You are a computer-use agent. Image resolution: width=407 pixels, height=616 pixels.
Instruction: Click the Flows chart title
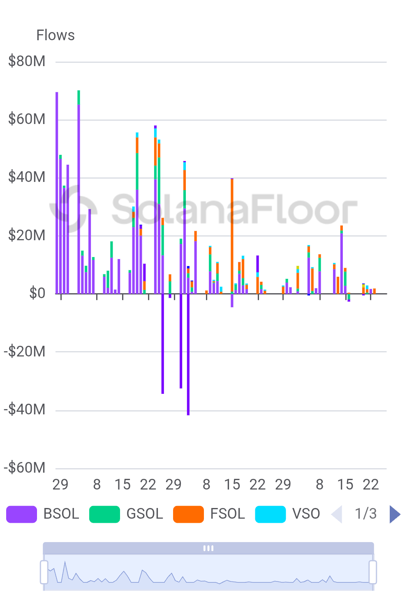[55, 35]
